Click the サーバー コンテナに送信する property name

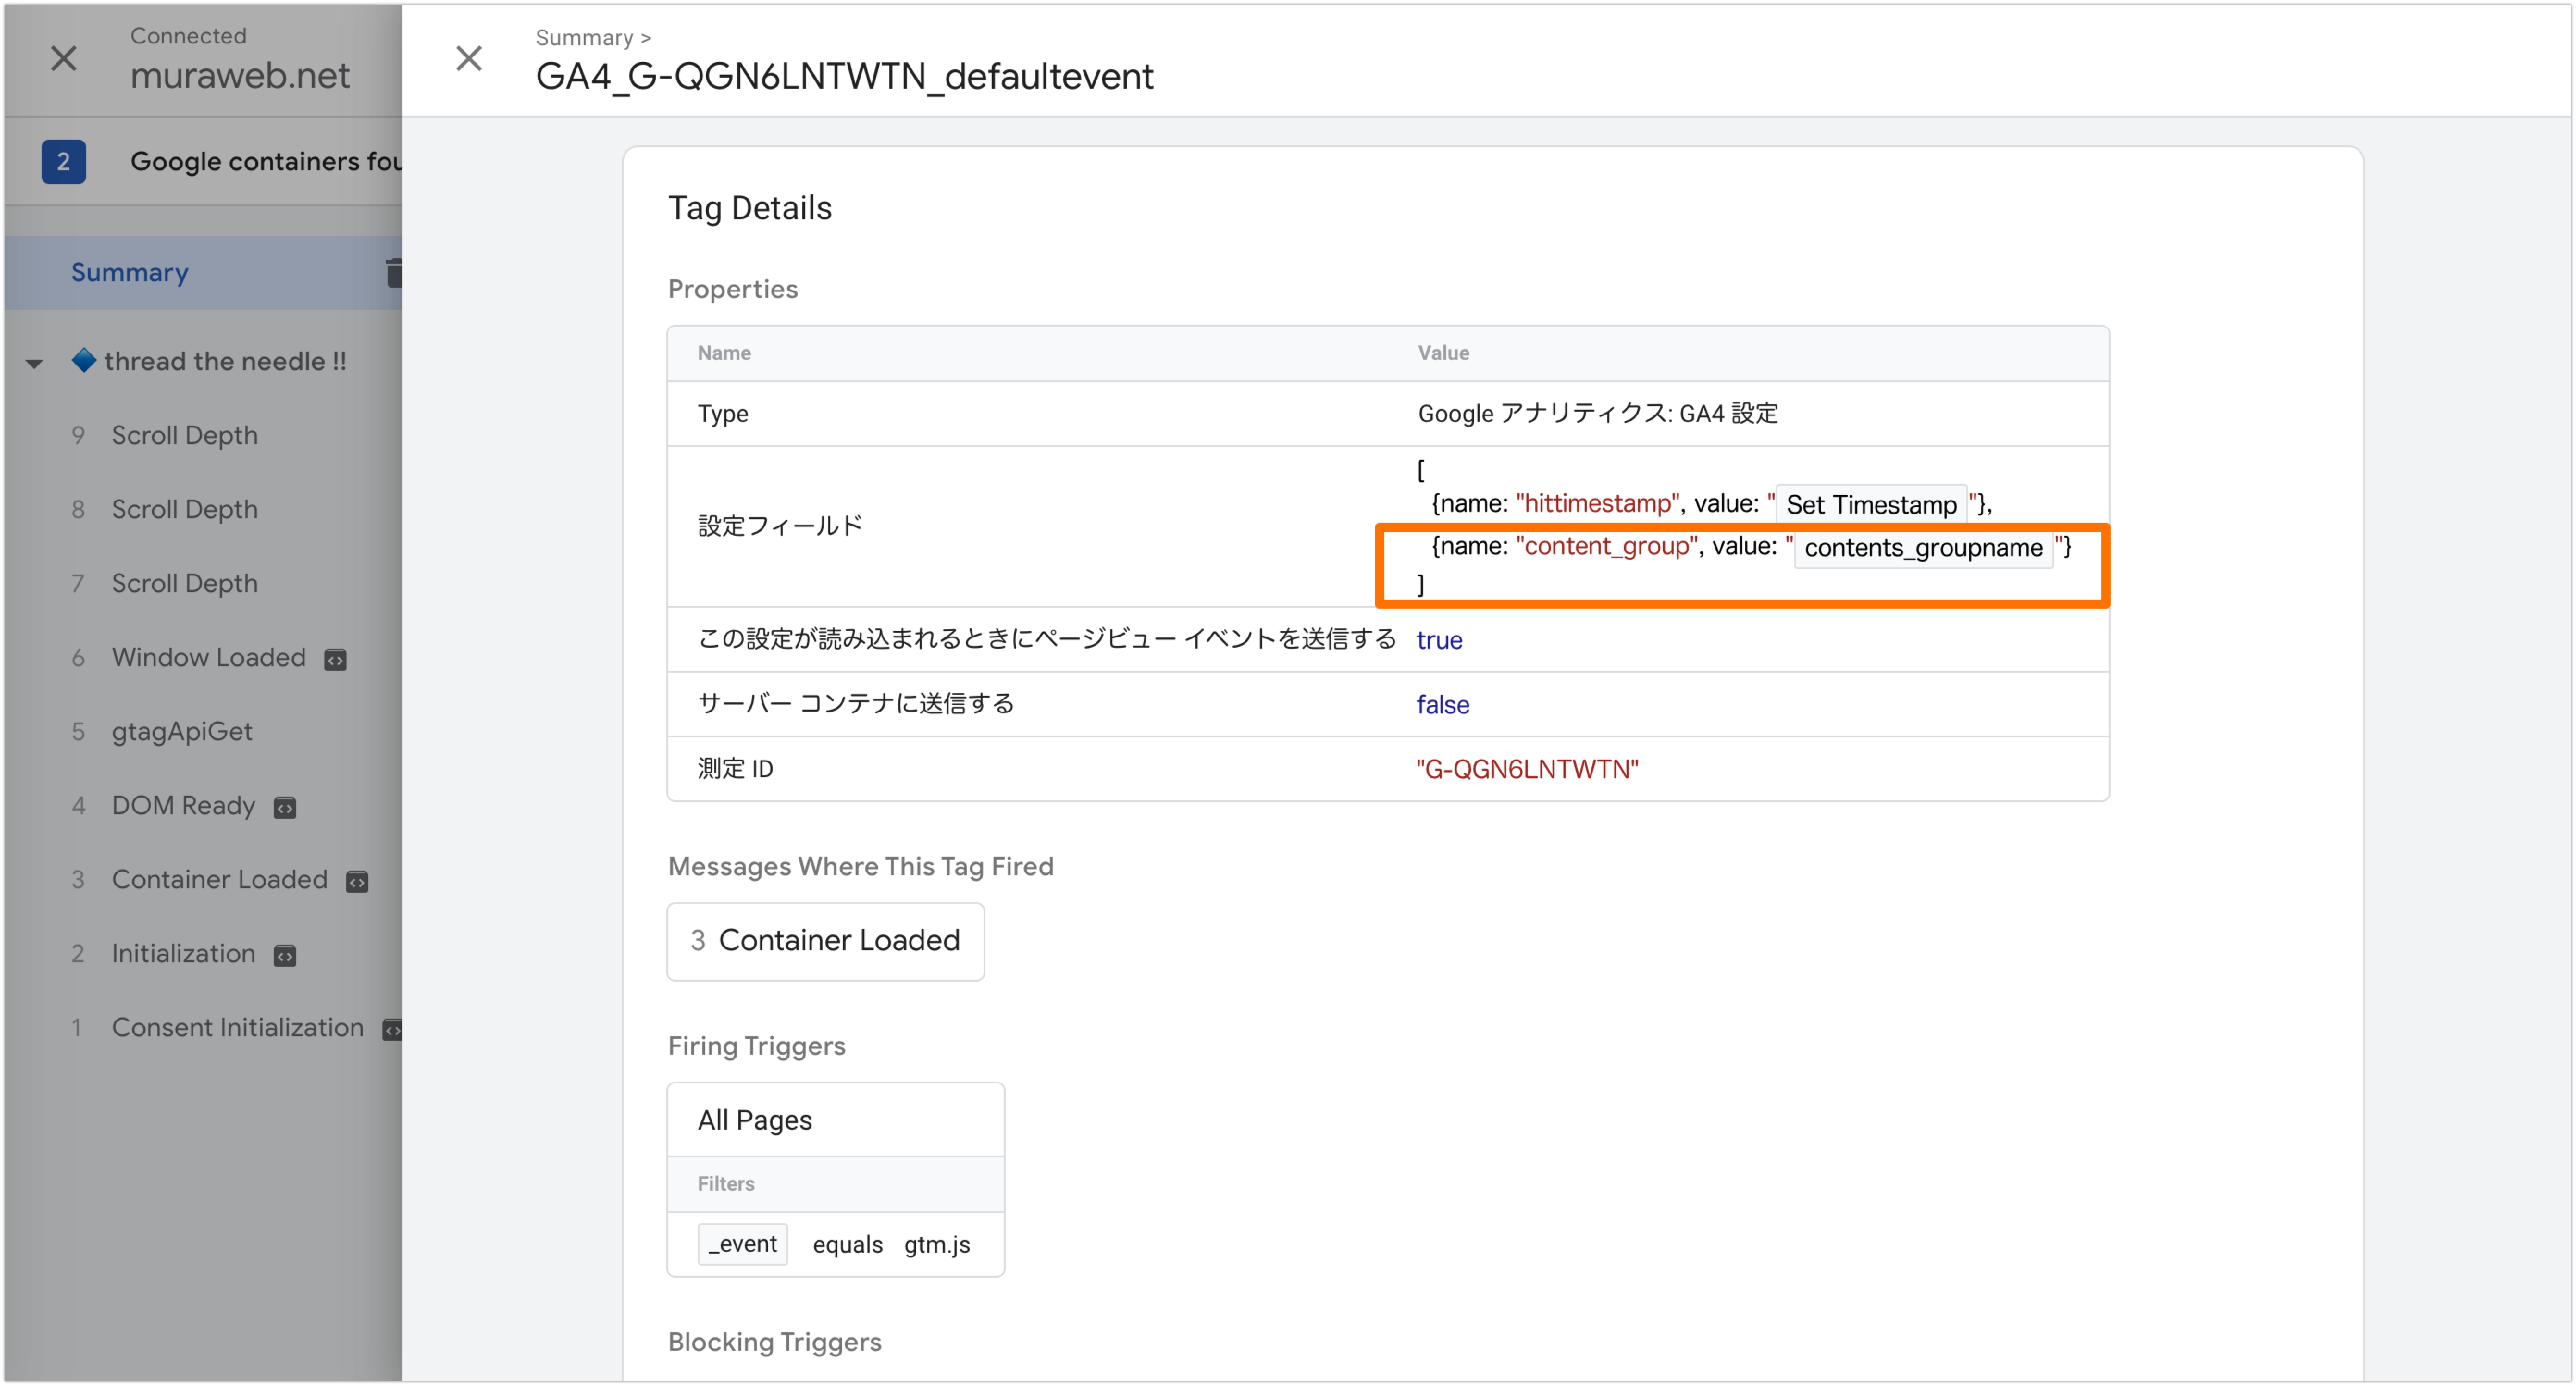tap(856, 704)
